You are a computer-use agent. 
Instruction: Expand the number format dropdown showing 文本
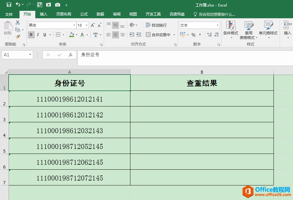click(x=218, y=25)
